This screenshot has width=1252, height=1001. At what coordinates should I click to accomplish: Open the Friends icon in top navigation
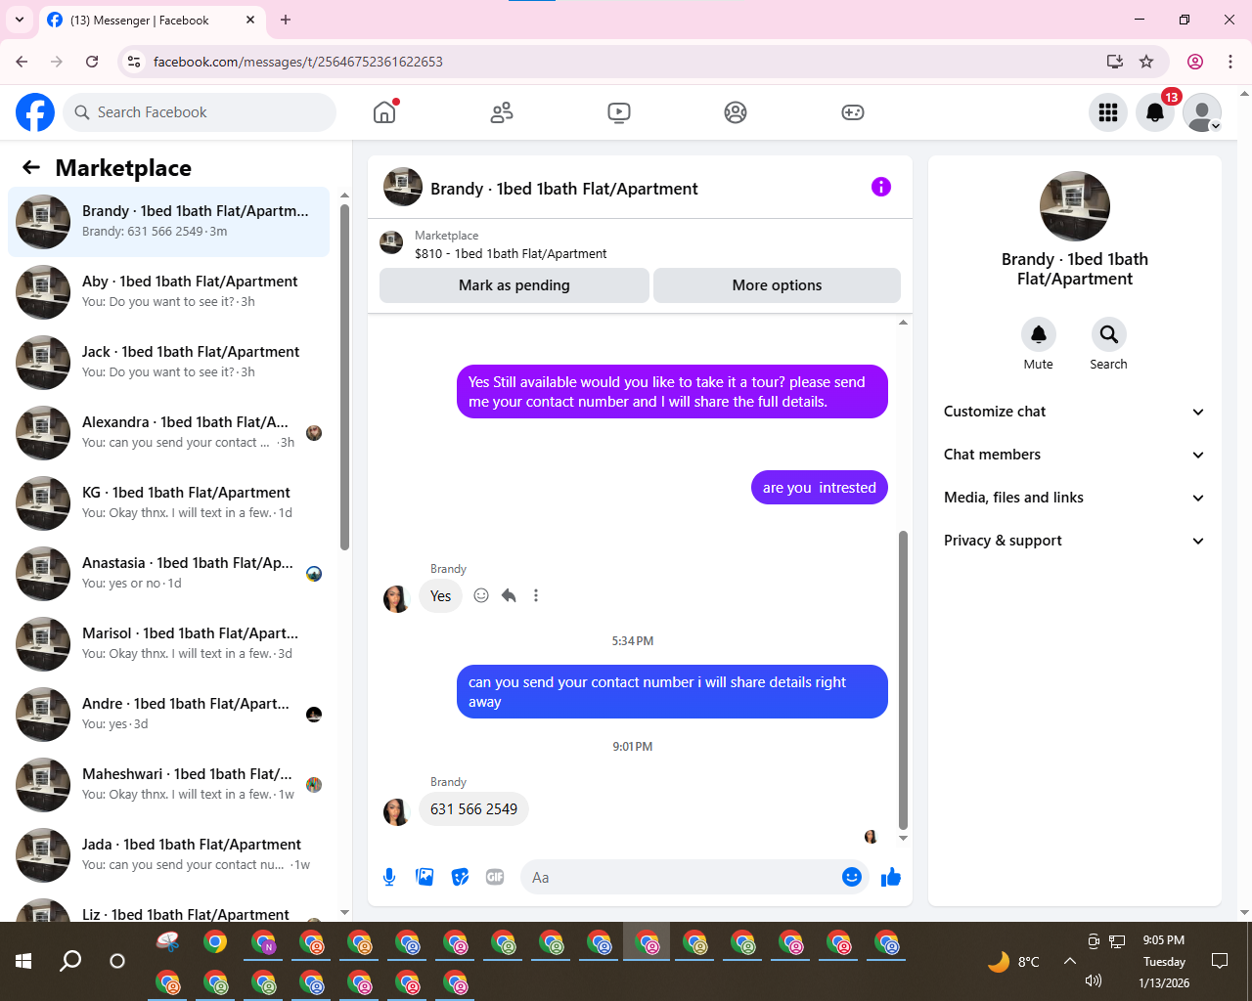502,112
